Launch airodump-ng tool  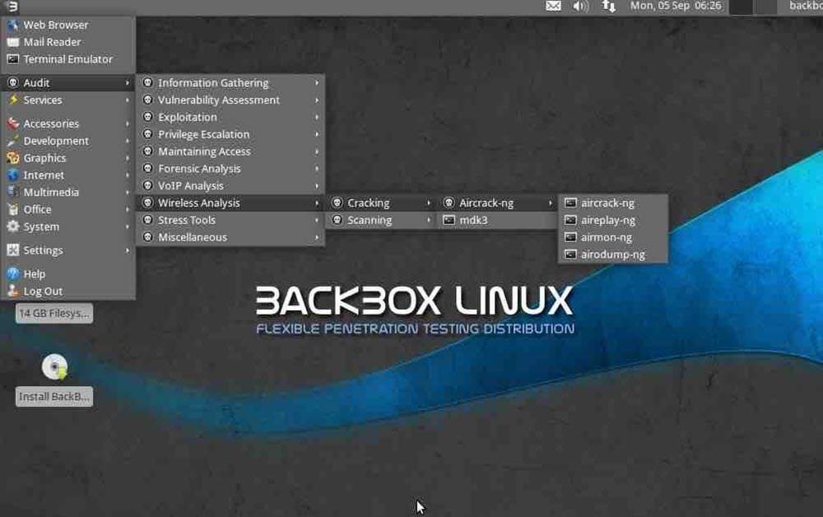click(x=613, y=254)
